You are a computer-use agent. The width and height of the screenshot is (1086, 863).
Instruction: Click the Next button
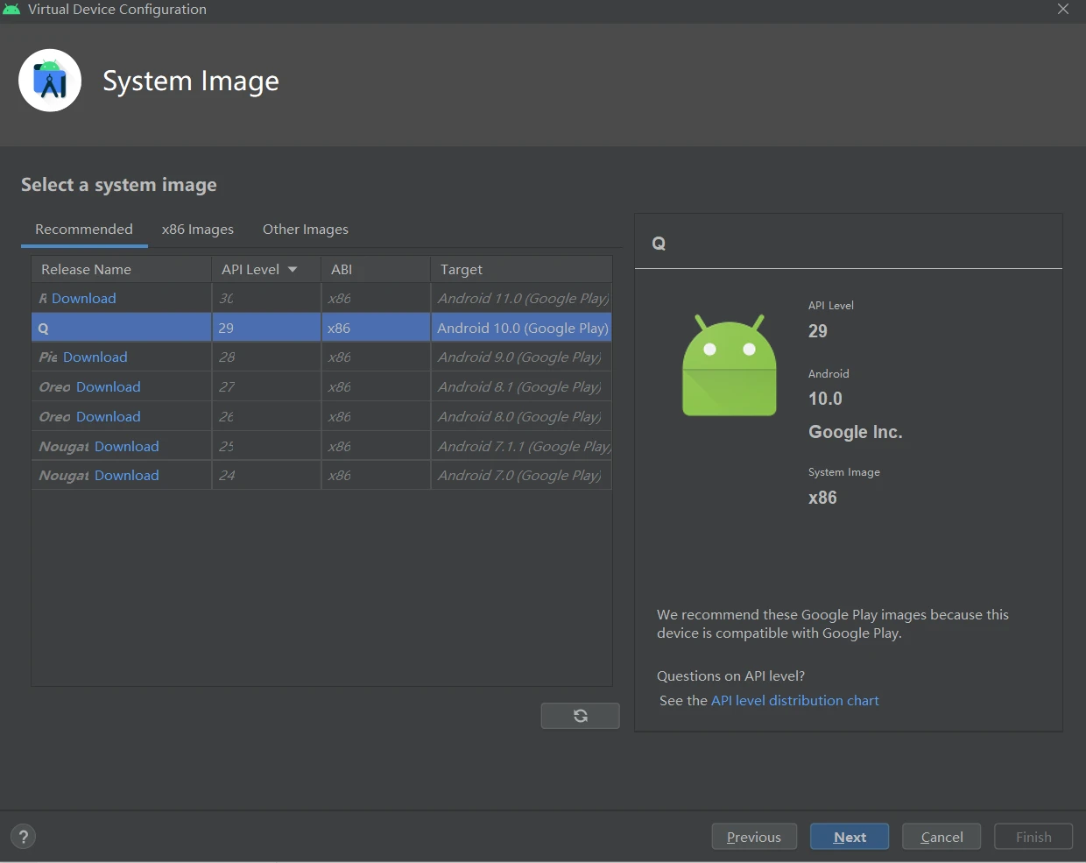coord(849,836)
